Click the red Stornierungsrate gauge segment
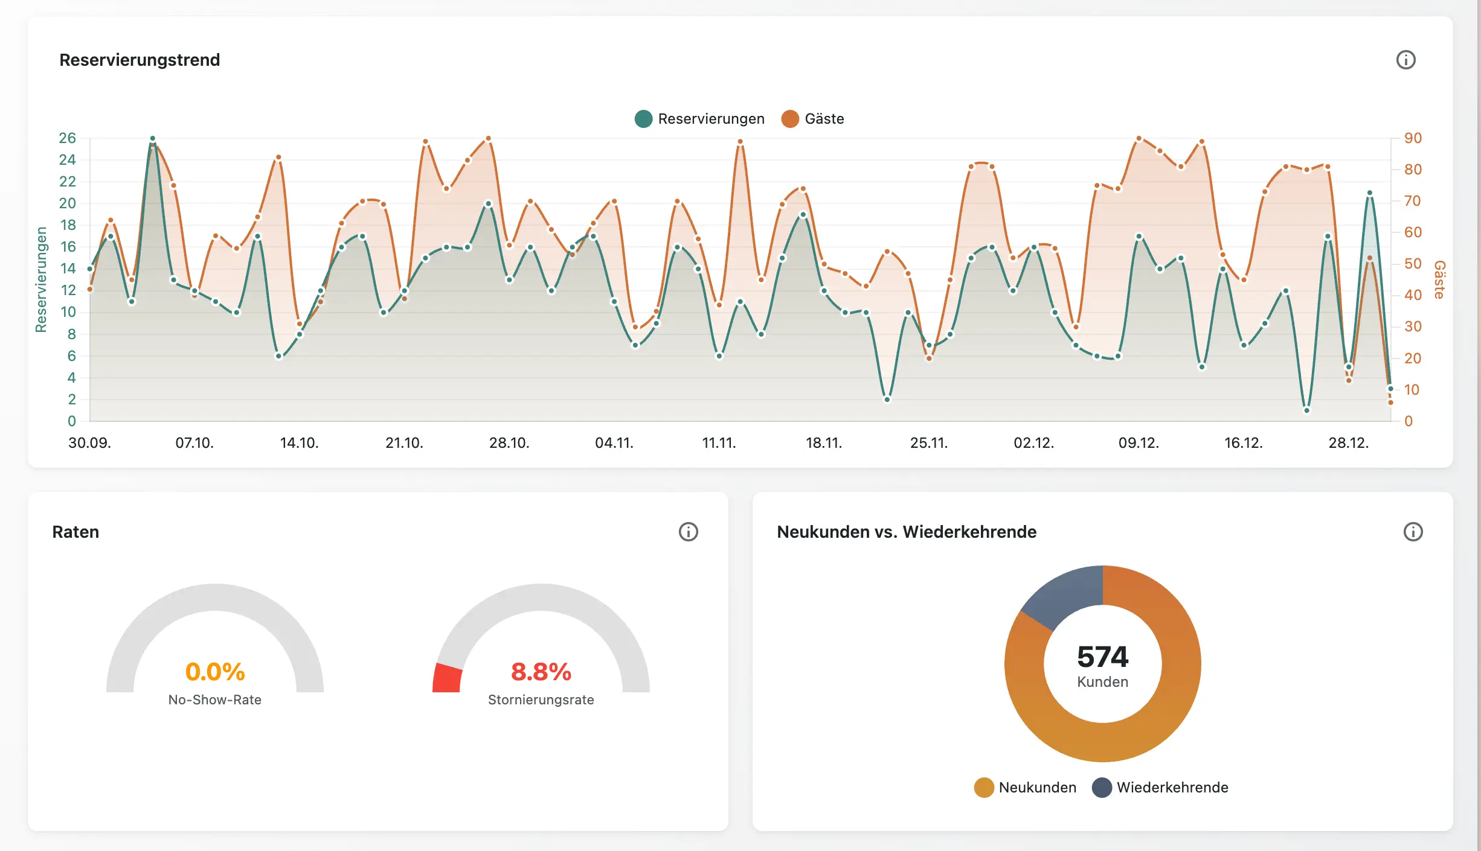The width and height of the screenshot is (1481, 851). [447, 679]
